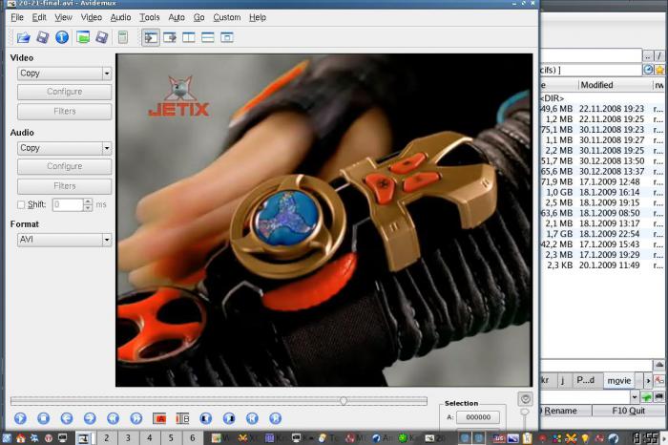Click the Open video file toolbar icon
668x445 pixels.
coord(24,37)
